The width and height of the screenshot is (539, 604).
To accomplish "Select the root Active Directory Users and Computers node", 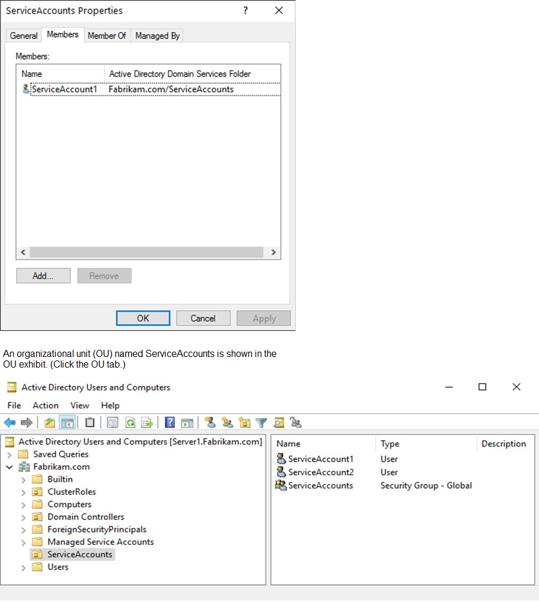I will [x=140, y=441].
